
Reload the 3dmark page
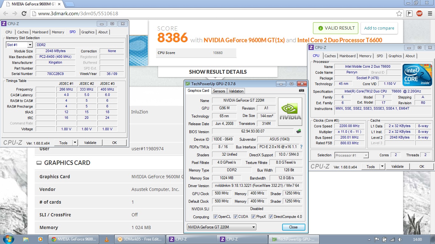(24, 14)
